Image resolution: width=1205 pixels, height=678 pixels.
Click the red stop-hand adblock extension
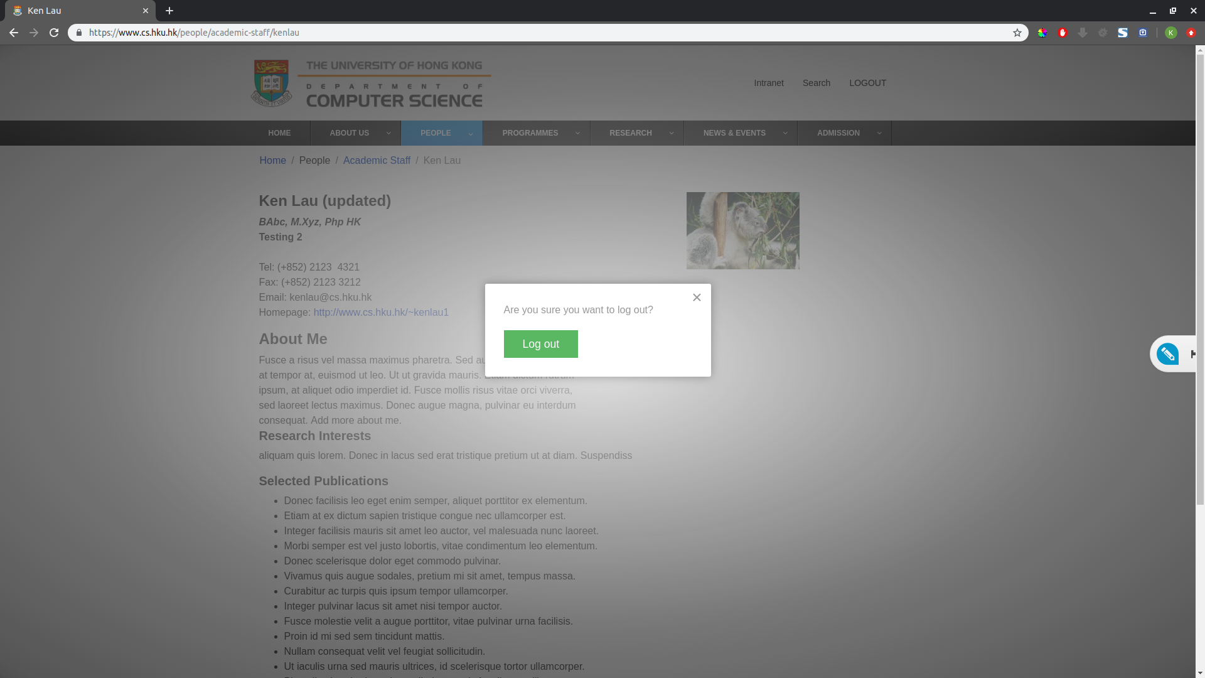pyautogui.click(x=1063, y=33)
